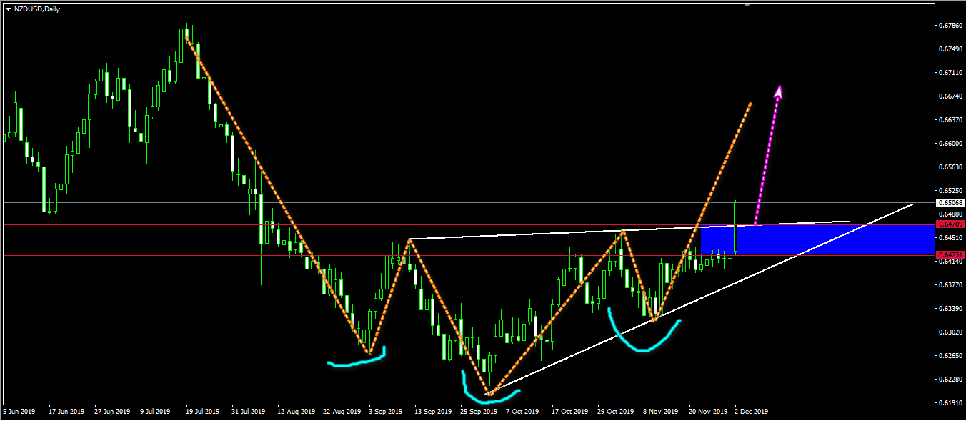Open the NZDUSD,Daily chart menu arrow
966x421 pixels.
(x=8, y=9)
